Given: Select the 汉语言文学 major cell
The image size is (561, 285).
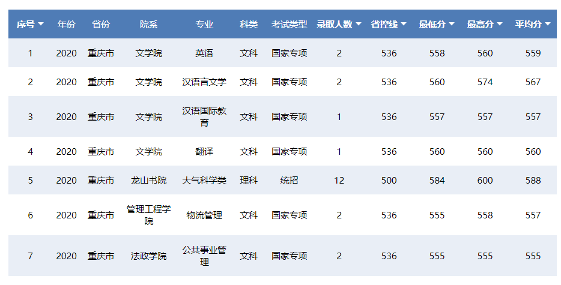Looking at the screenshot, I should (x=204, y=82).
